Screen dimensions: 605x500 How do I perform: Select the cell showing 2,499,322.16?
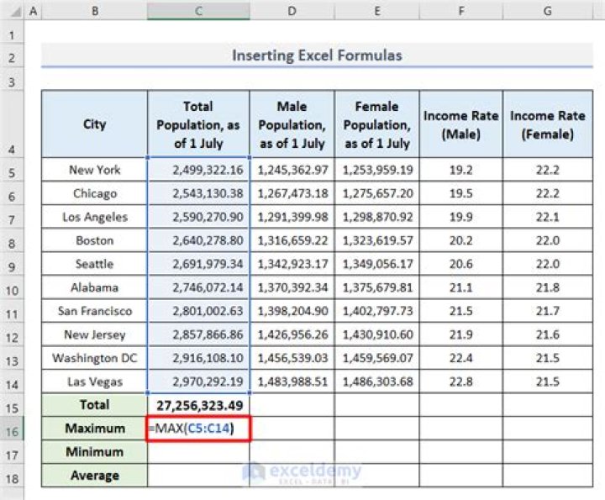pyautogui.click(x=198, y=170)
